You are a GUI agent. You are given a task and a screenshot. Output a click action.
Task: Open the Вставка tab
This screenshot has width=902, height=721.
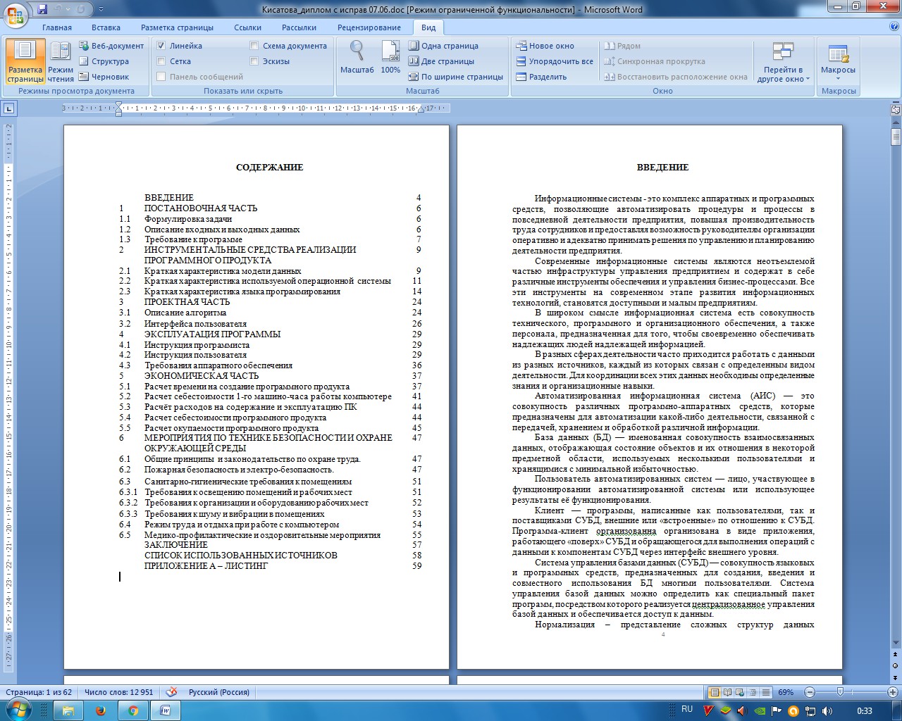tap(106, 27)
